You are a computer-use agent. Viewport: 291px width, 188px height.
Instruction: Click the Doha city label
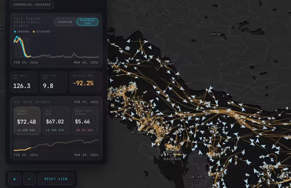[210, 177]
